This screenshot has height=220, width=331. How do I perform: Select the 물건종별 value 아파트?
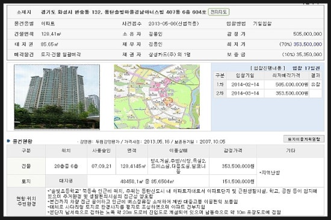click(48, 24)
